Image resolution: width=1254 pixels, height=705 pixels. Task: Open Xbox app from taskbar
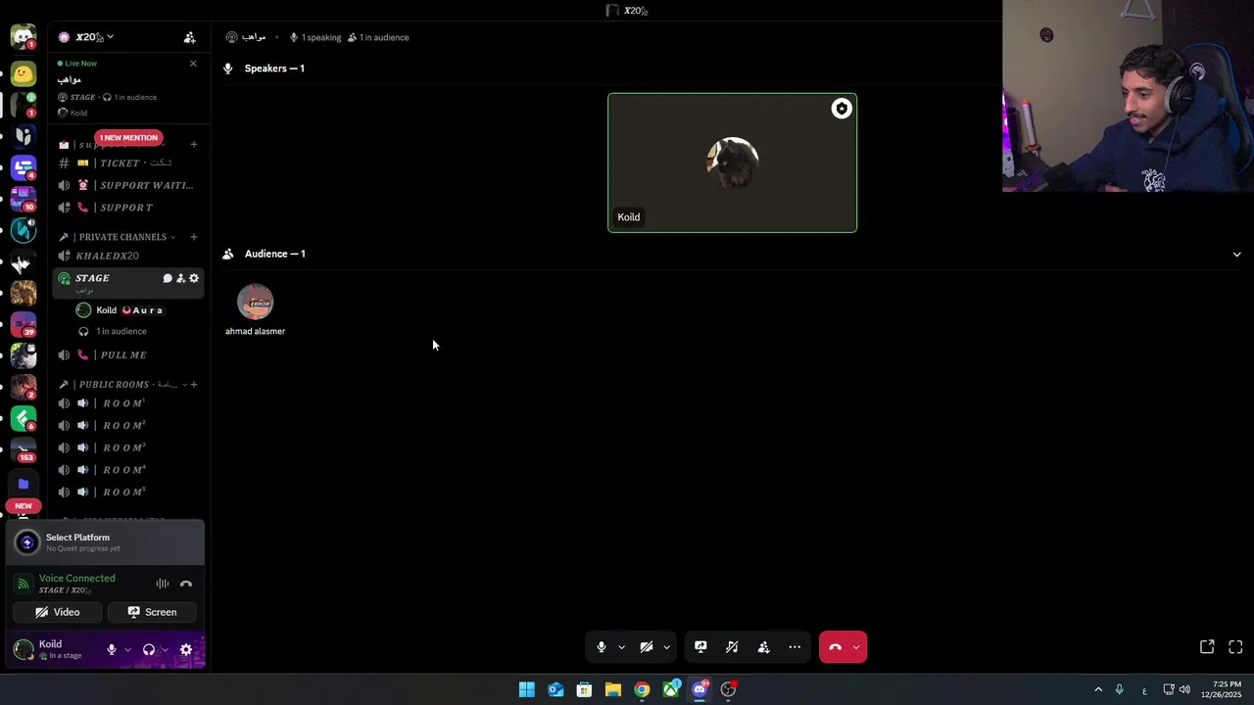tap(671, 690)
